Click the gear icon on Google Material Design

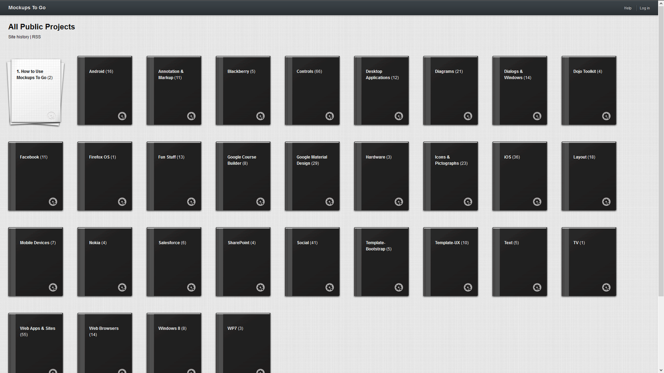(x=330, y=202)
